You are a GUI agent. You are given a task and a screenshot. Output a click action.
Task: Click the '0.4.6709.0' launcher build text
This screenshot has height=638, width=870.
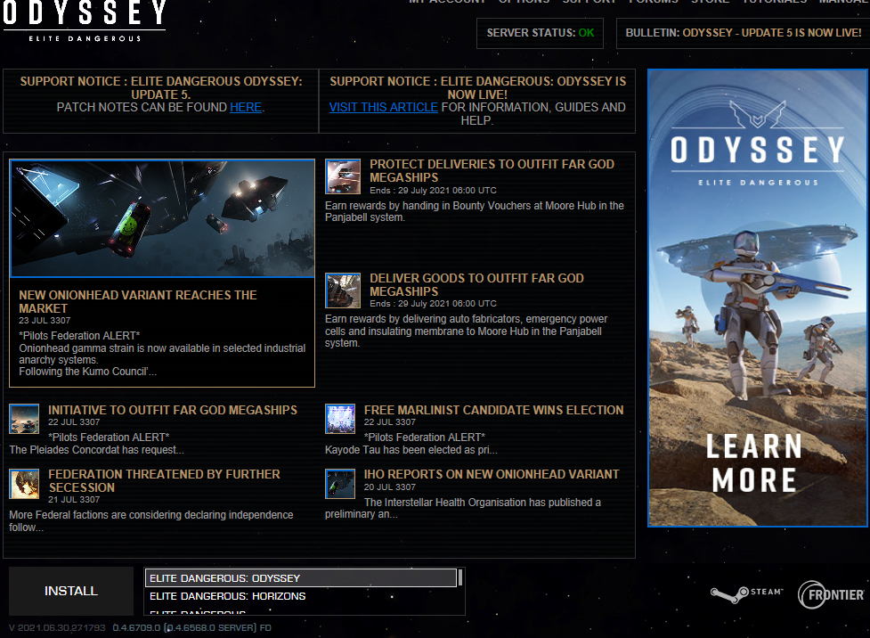tap(136, 627)
